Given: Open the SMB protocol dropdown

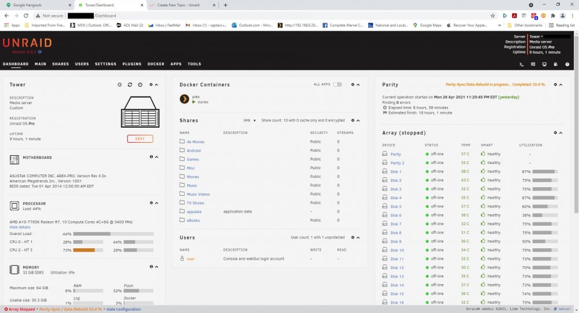Looking at the screenshot, I should pos(250,121).
